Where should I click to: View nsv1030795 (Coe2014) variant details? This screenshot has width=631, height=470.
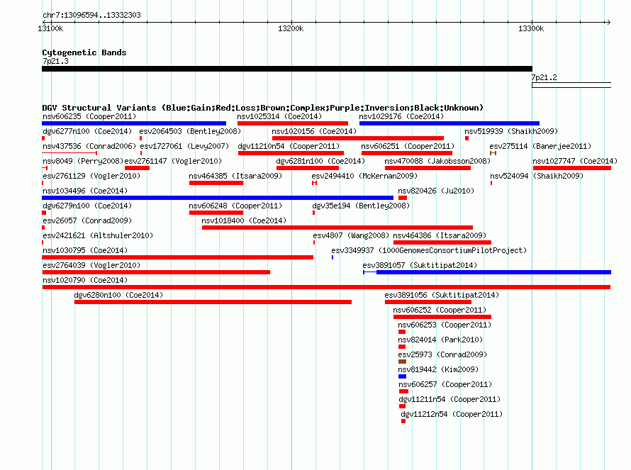pyautogui.click(x=85, y=250)
